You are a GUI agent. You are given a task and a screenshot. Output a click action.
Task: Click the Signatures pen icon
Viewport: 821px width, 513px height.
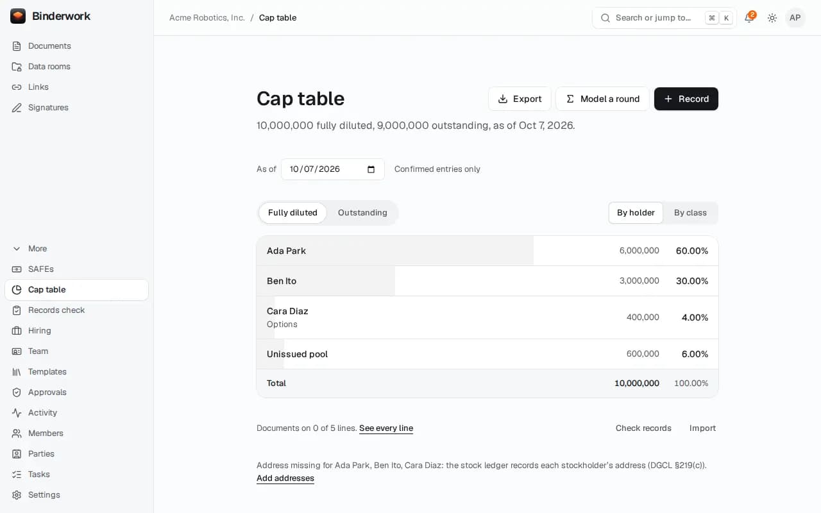click(17, 108)
